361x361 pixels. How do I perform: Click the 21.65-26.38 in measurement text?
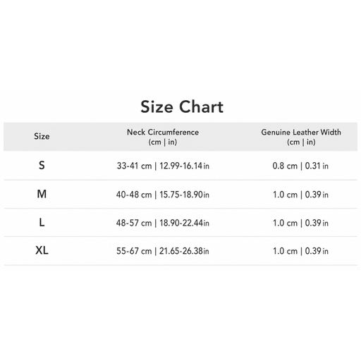pyautogui.click(x=185, y=251)
